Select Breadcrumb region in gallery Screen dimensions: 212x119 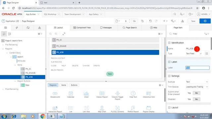pos(55,95)
